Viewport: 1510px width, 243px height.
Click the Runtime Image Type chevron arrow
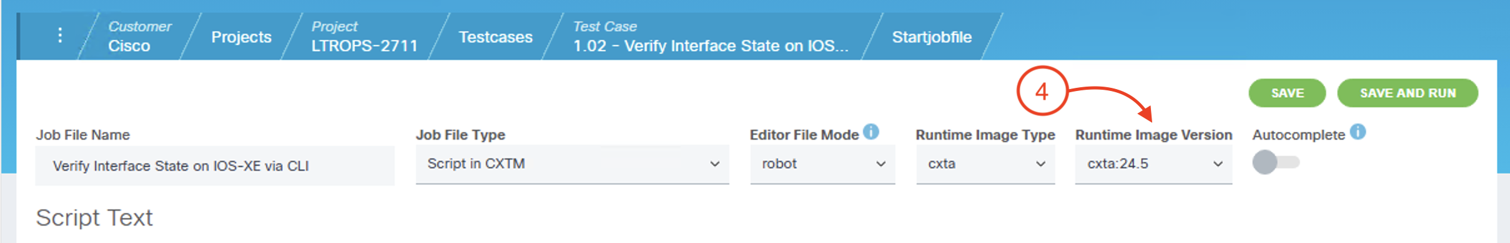1040,164
